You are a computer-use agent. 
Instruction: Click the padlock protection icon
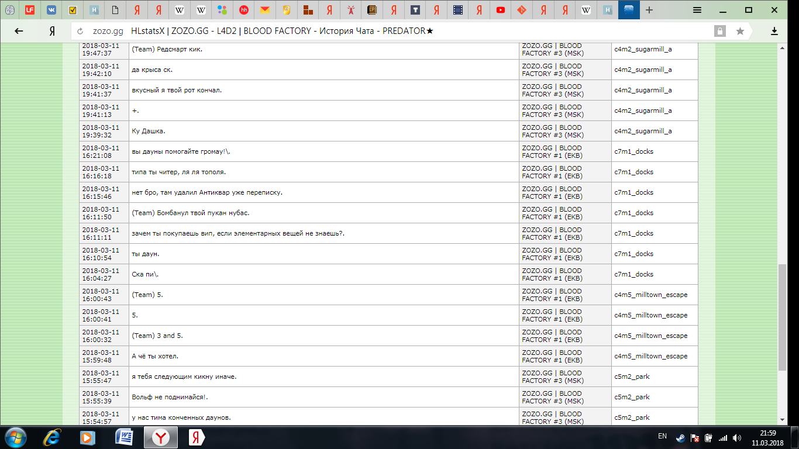click(719, 31)
